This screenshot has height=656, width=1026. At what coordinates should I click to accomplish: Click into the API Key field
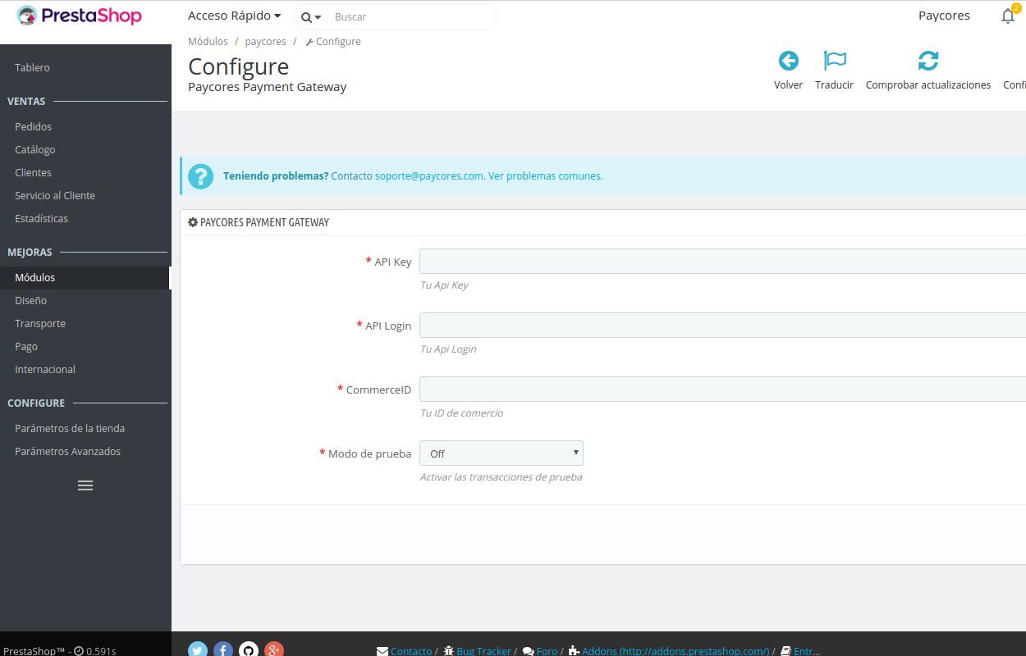click(722, 262)
